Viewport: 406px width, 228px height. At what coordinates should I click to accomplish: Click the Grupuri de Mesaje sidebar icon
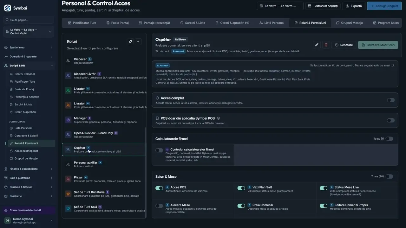[11, 158]
